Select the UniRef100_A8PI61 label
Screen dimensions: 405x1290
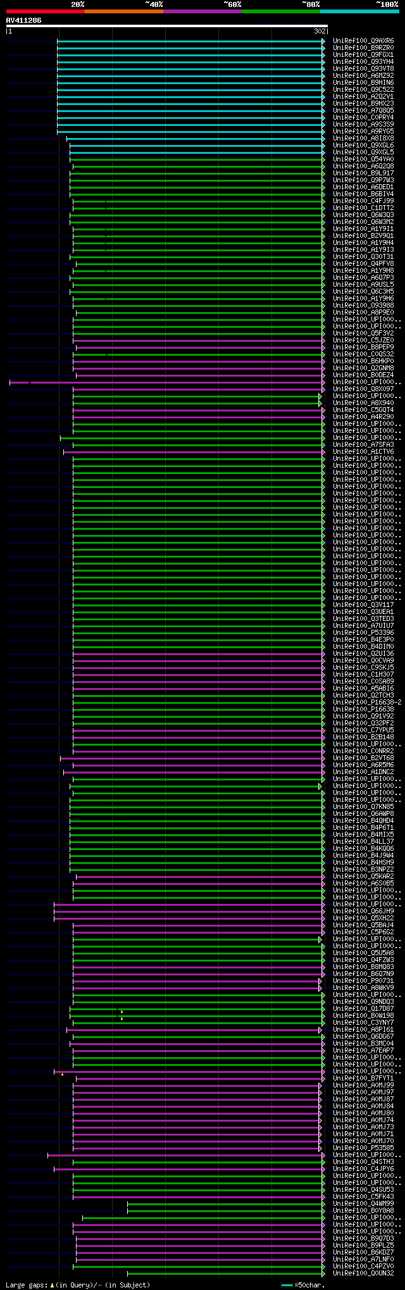363,1029
